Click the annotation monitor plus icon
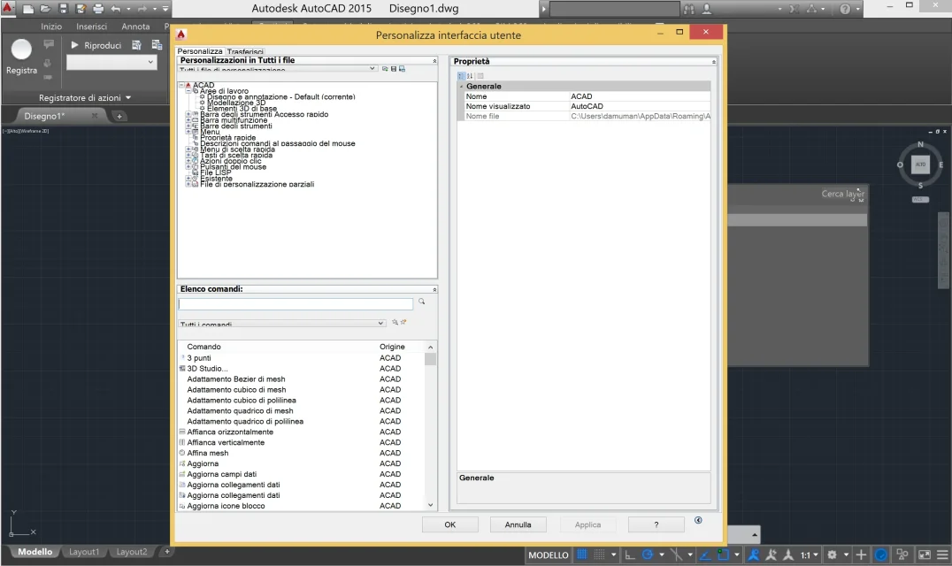Viewport: 952px width, 566px height. click(x=861, y=555)
